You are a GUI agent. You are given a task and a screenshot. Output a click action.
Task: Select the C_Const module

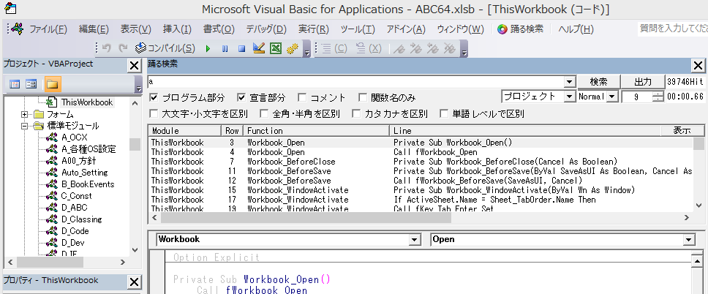coord(76,196)
